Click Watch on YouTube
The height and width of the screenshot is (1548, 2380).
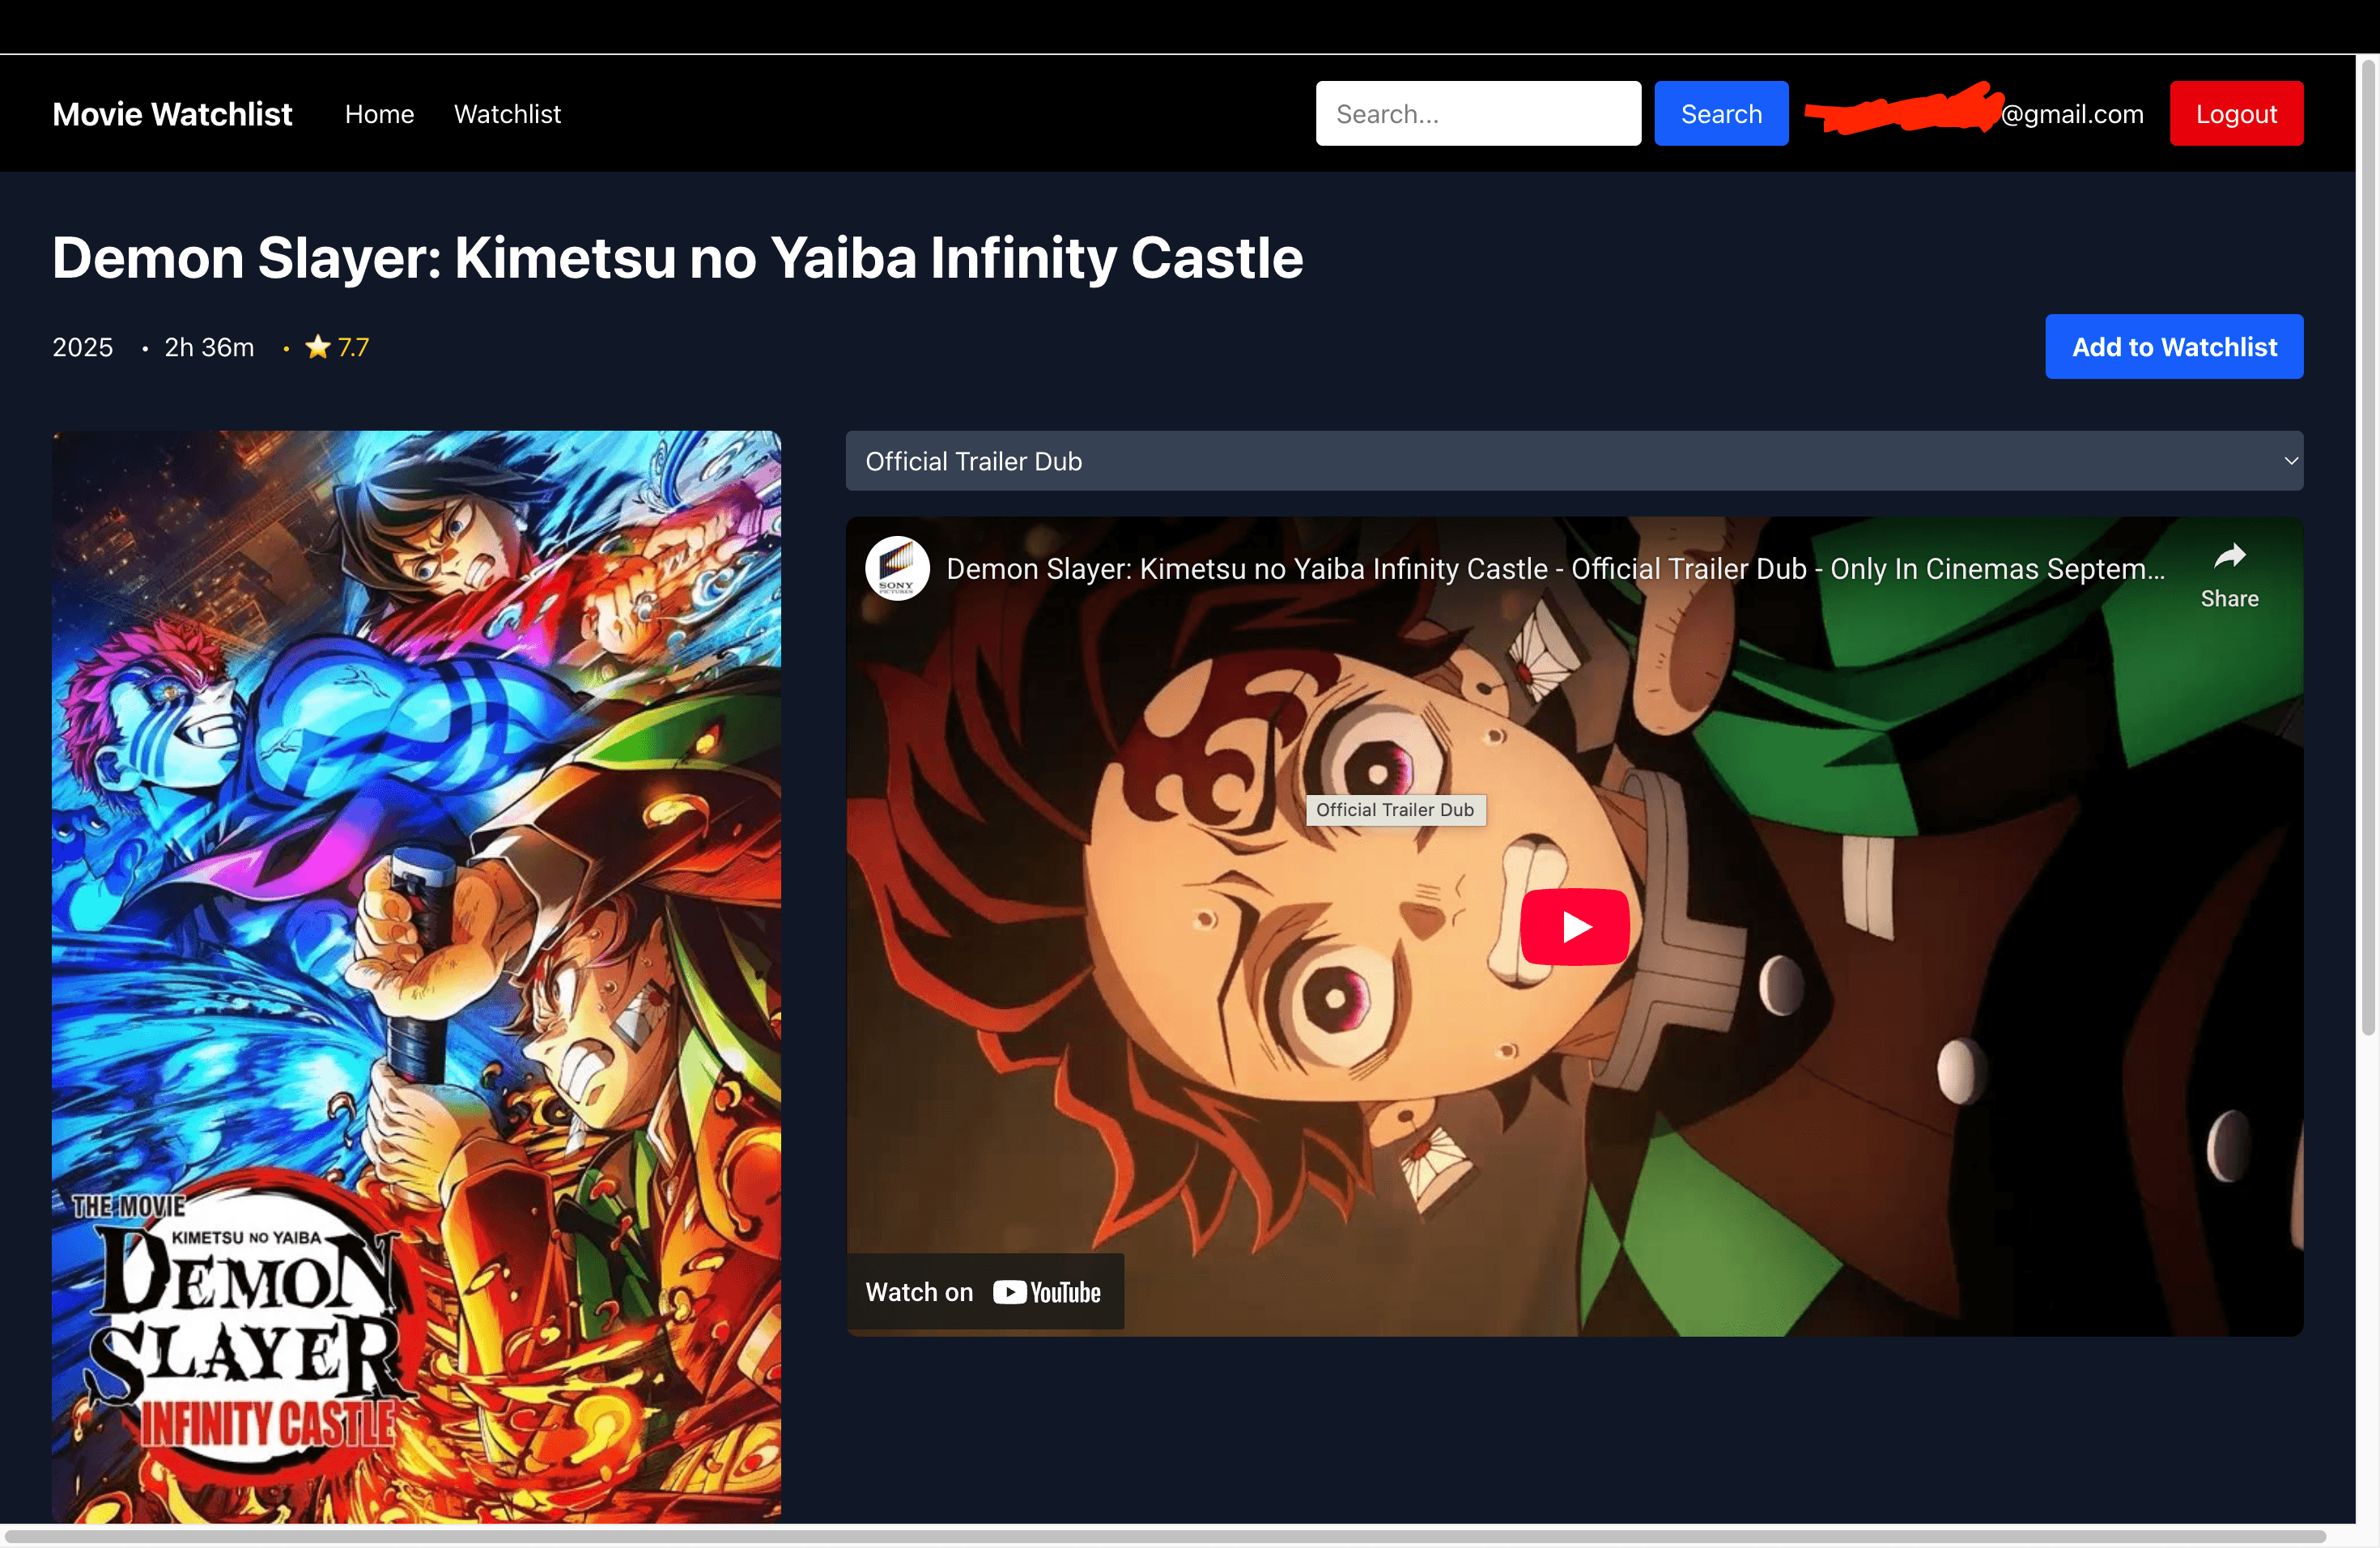tap(984, 1291)
